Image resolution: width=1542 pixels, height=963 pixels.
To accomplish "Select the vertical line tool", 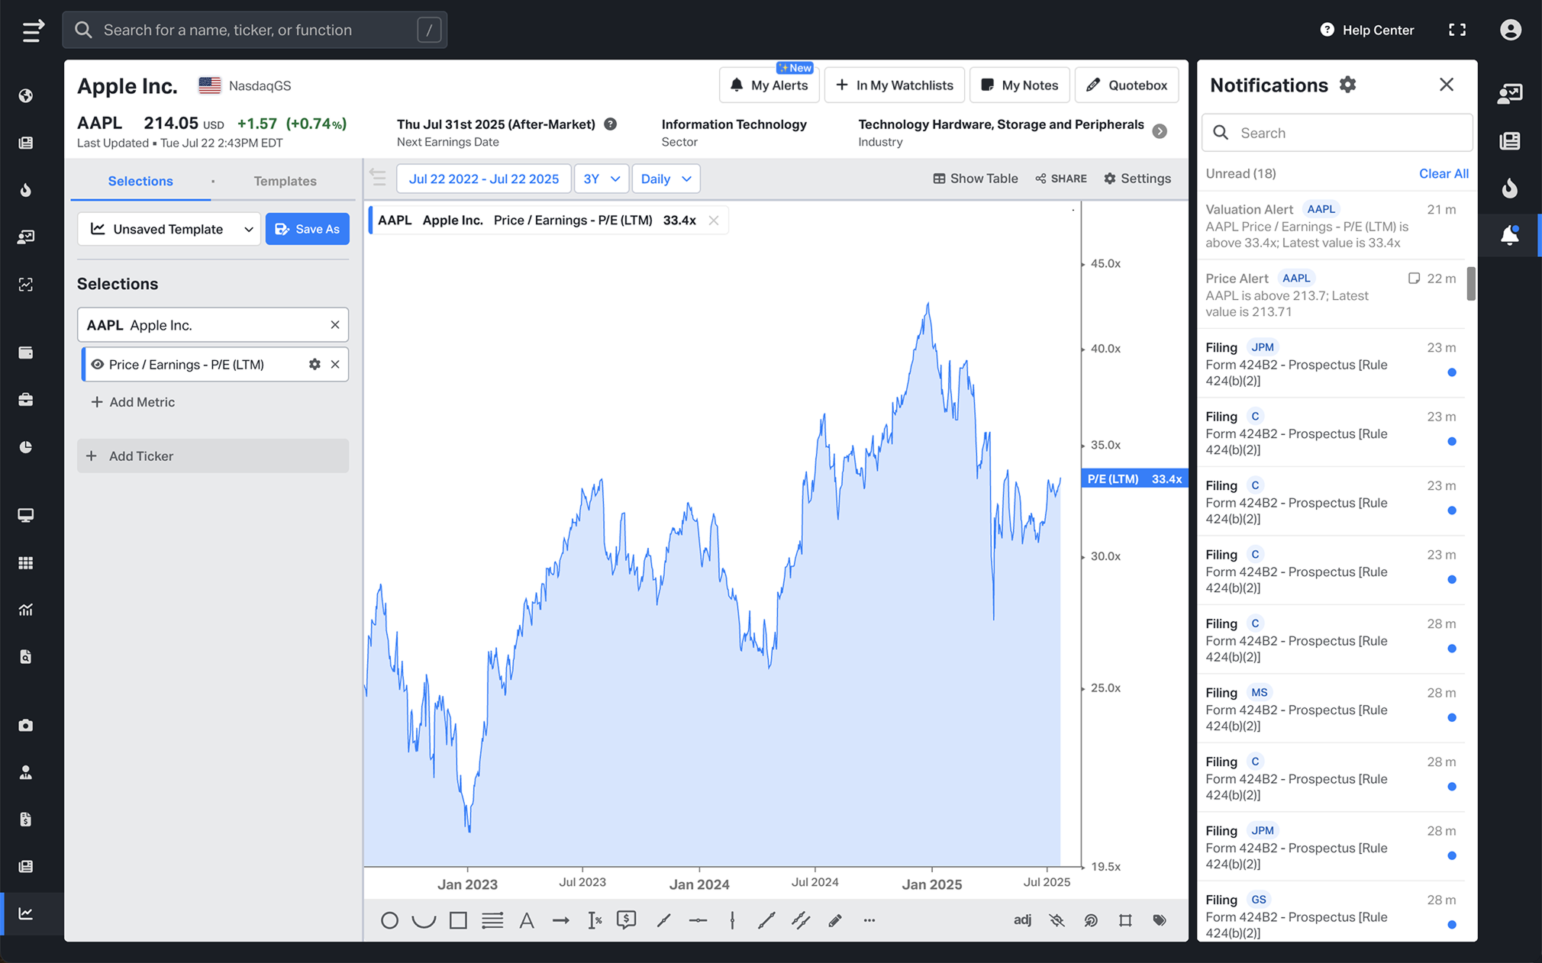I will 732,920.
